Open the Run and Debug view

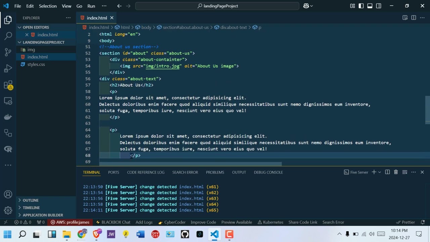8,69
